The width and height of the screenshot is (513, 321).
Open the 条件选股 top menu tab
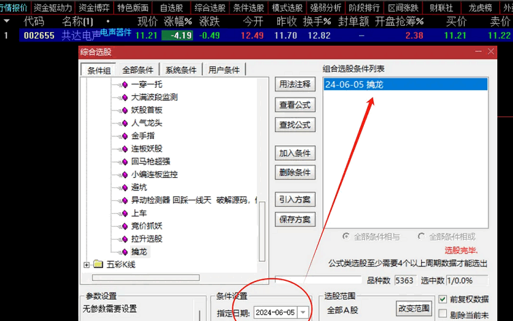click(x=248, y=7)
